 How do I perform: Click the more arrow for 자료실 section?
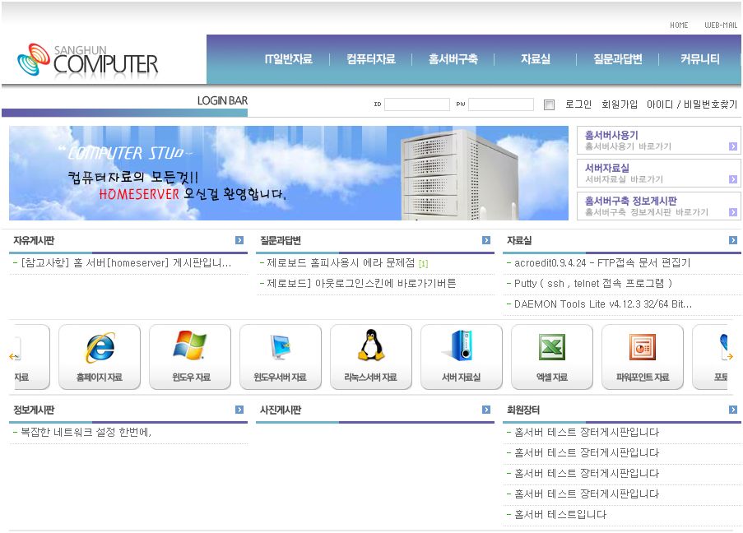pyautogui.click(x=733, y=240)
